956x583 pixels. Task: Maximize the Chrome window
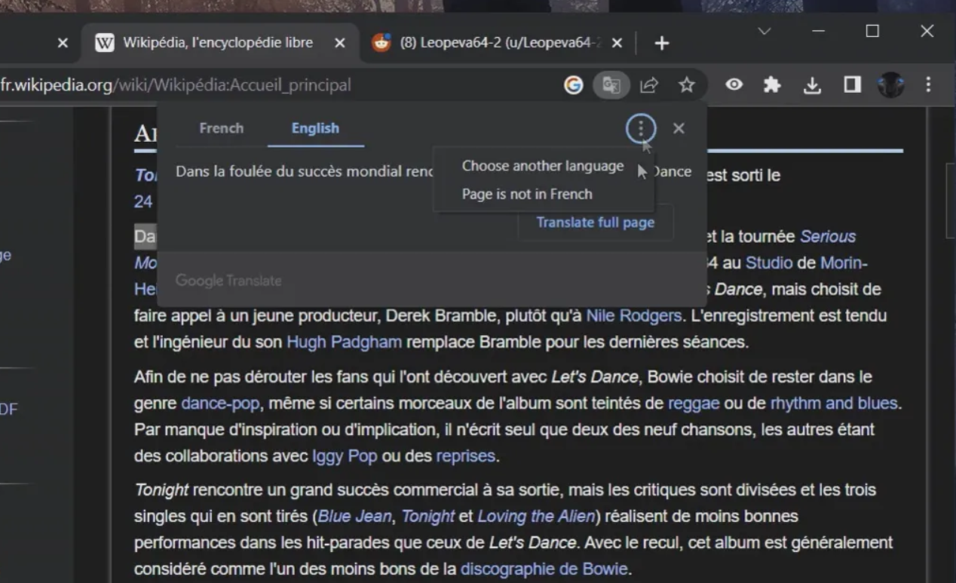(x=873, y=32)
